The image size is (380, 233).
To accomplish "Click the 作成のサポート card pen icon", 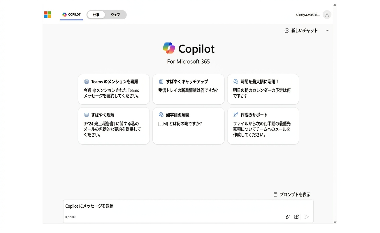I will (236, 115).
